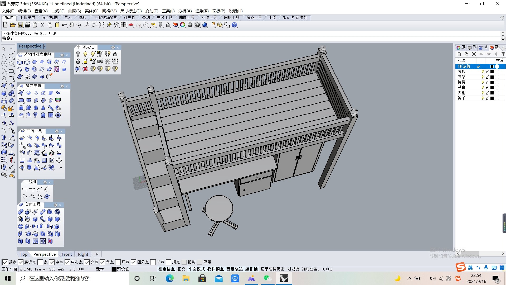
Task: Click the new layer icon in layers panel
Action: (x=459, y=54)
